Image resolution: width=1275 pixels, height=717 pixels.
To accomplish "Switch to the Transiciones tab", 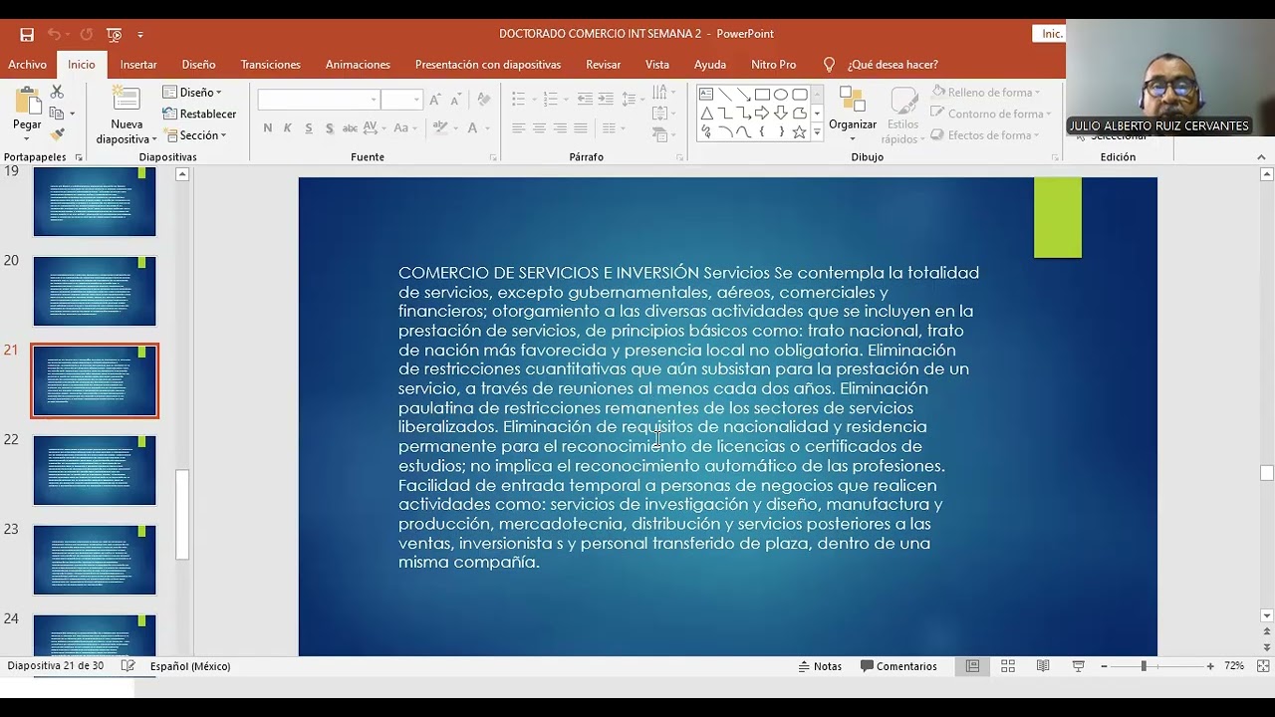I will [x=270, y=65].
